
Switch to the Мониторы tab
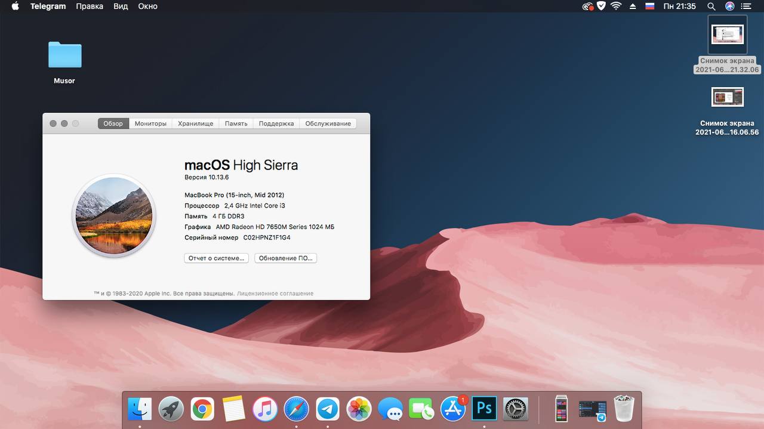(150, 124)
